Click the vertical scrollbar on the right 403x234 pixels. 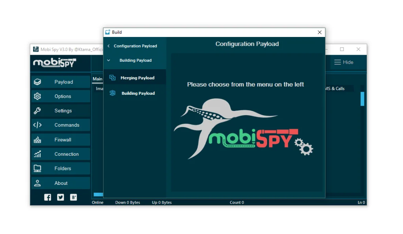362,99
